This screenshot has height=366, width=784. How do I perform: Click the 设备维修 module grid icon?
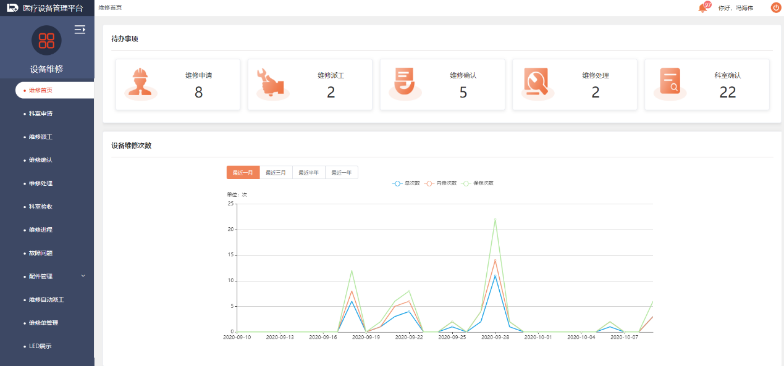[x=46, y=41]
